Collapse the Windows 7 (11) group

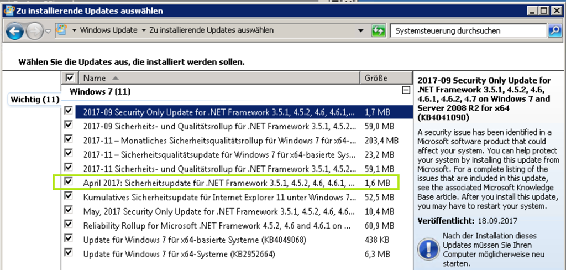406,90
